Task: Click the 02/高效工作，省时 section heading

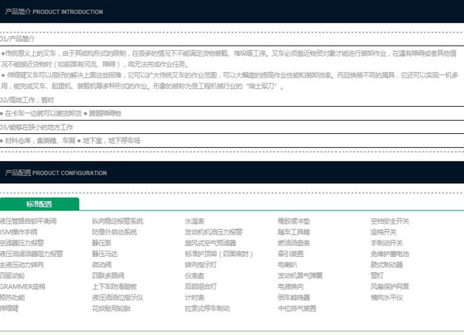Action: (x=26, y=100)
